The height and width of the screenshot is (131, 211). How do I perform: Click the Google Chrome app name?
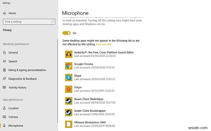click(83, 64)
